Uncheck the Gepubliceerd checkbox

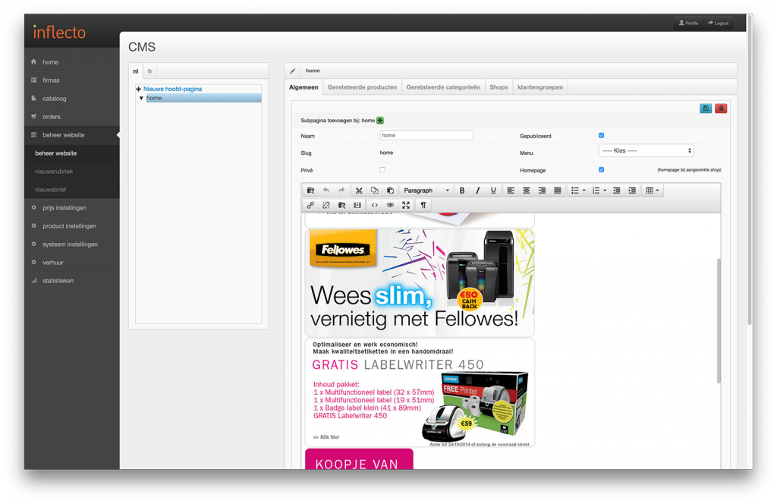601,135
